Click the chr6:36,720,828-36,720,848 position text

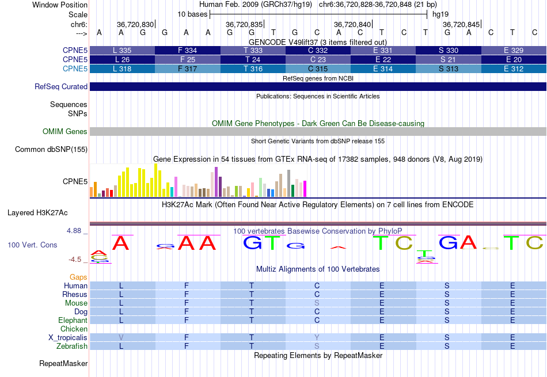pyautogui.click(x=378, y=5)
